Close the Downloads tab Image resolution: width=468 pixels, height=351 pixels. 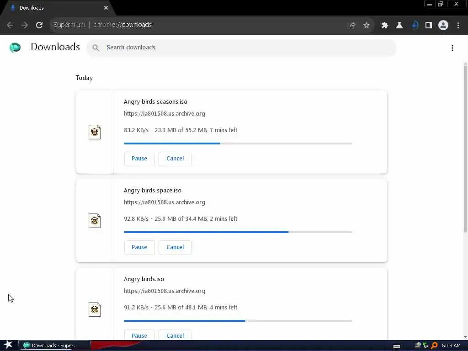106,8
